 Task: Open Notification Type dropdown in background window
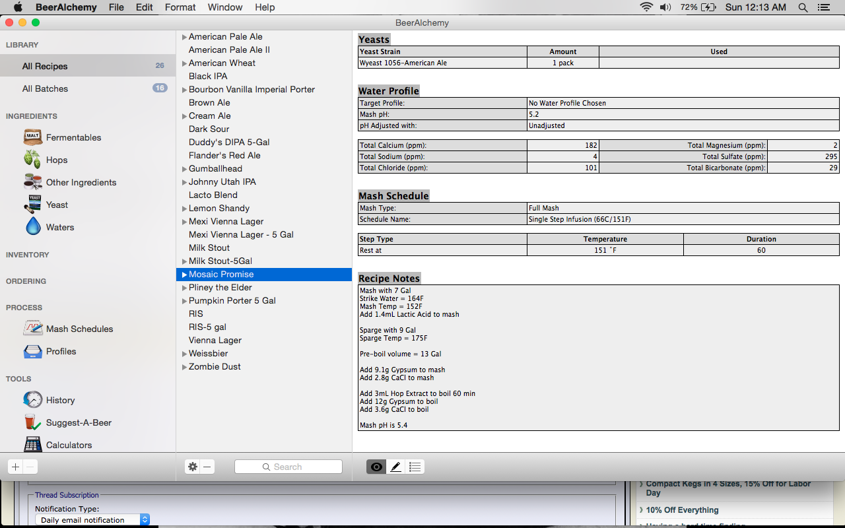point(92,519)
